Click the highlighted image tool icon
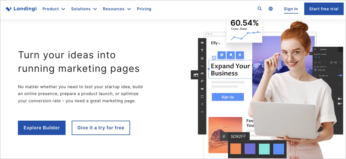 click(x=196, y=75)
